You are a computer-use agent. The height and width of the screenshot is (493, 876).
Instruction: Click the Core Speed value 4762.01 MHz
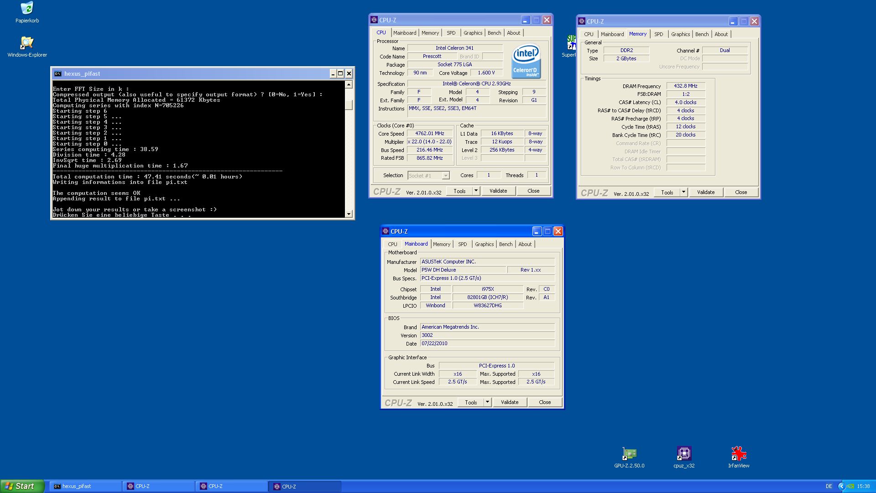[429, 134]
